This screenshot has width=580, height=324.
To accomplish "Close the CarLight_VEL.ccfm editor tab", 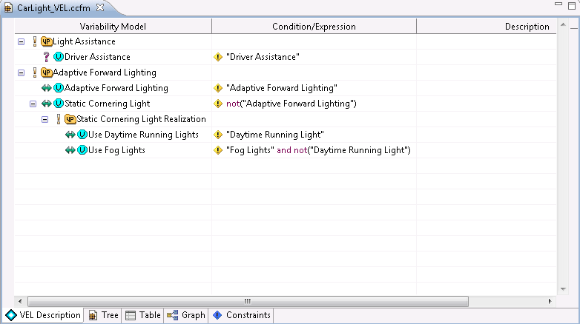I will tap(100, 7).
